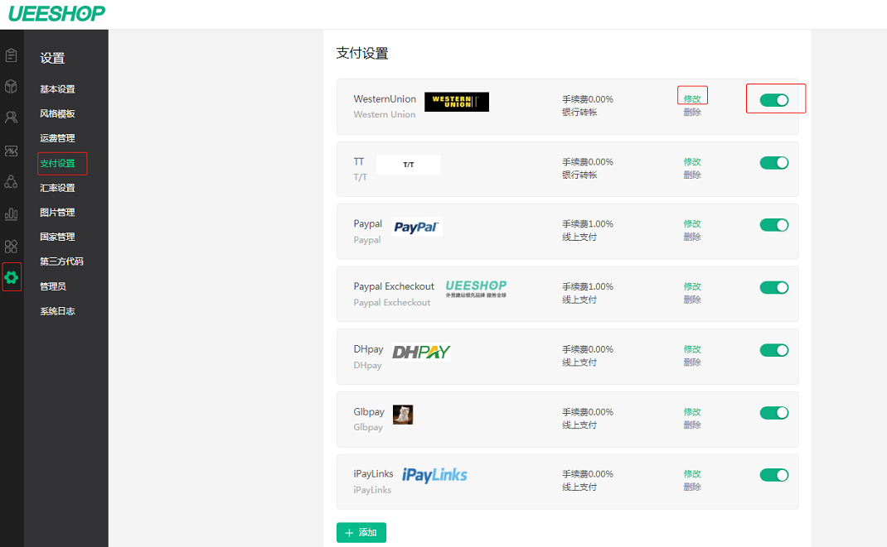Click 修改 for Glbpay
Image resolution: width=887 pixels, height=547 pixels.
click(692, 411)
